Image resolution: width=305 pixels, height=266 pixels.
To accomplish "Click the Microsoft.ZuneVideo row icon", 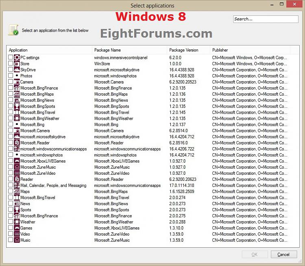I will tap(17, 173).
